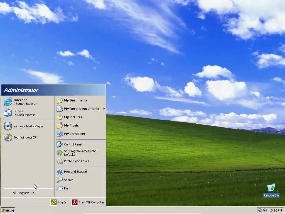Open the My Pictures folder icon
The image size is (285, 214).
tap(60, 117)
